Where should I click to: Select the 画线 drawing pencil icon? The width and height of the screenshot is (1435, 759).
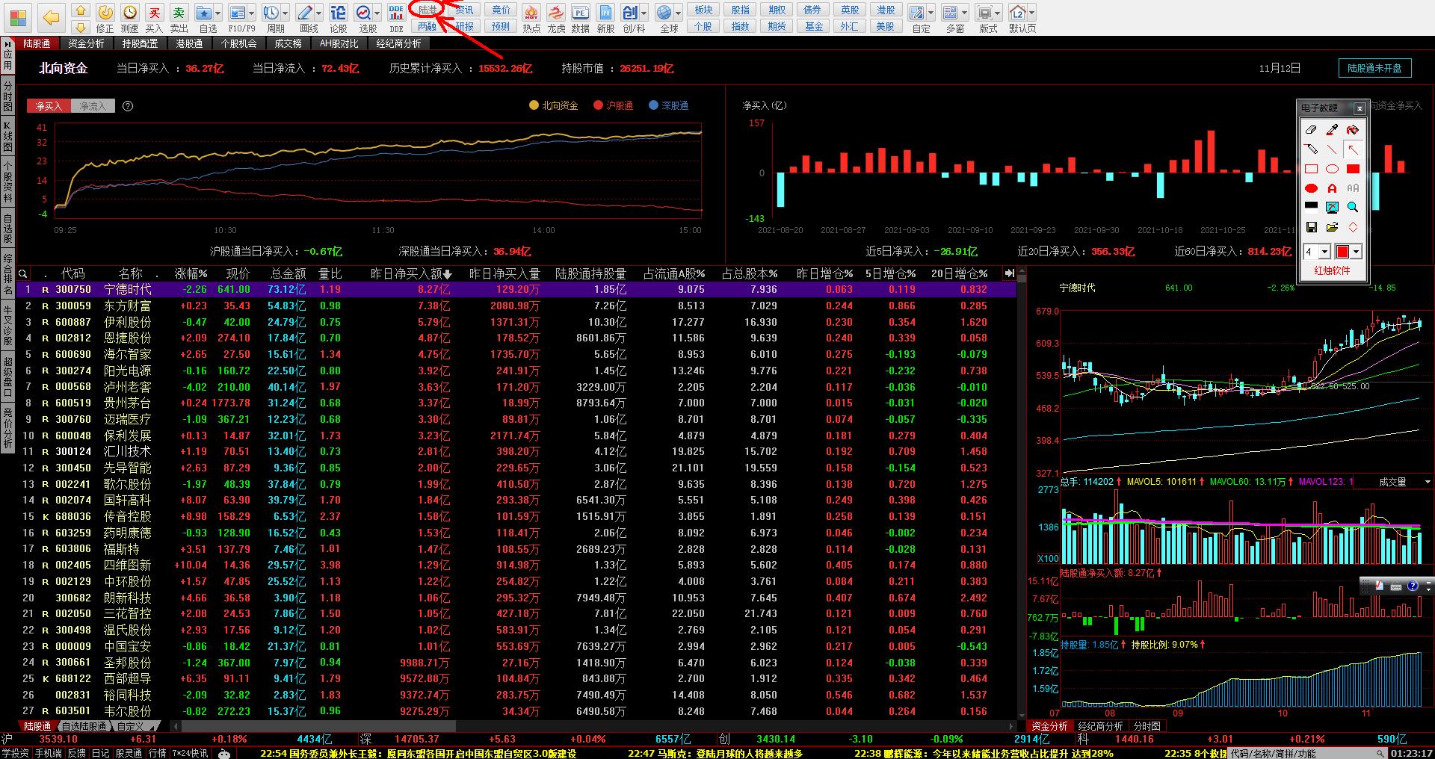[305, 13]
